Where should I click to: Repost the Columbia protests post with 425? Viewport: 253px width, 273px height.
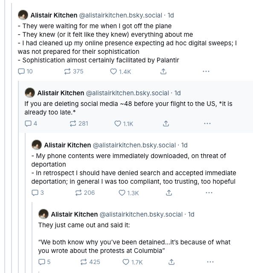coord(90,262)
